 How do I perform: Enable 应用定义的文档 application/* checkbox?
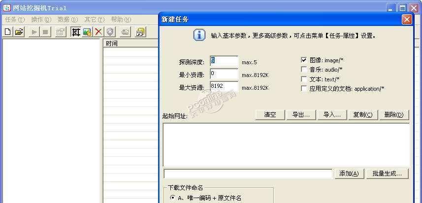click(x=304, y=88)
